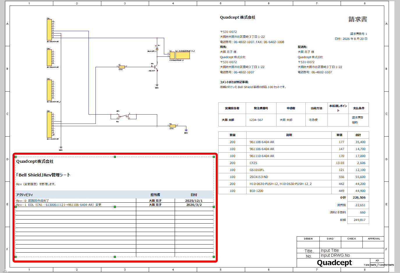Click the APPROVAL cell in title block
Viewport: 400px width, 273px height.
point(374,239)
